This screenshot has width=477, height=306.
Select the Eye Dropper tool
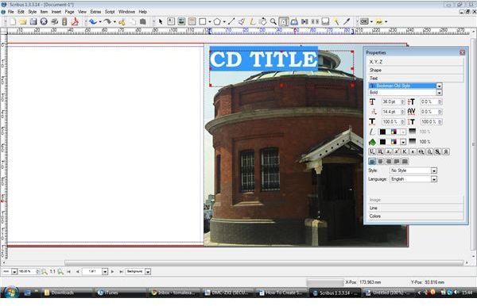[x=347, y=21]
